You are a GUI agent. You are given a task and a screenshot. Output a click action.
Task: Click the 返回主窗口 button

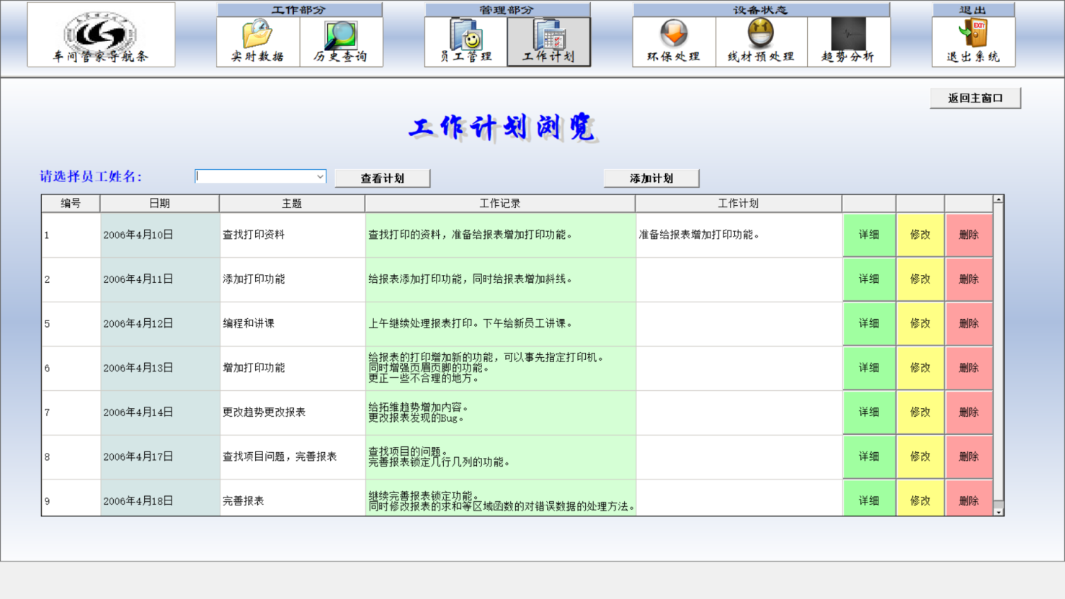[976, 98]
